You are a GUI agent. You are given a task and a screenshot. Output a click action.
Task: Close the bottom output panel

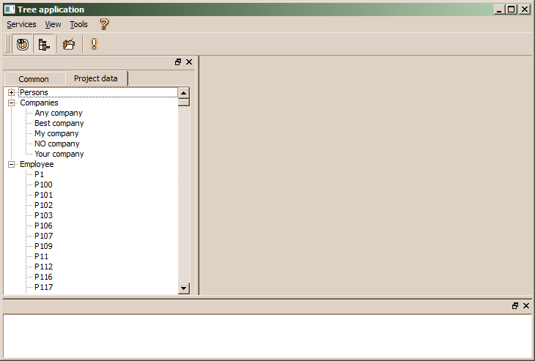526,305
